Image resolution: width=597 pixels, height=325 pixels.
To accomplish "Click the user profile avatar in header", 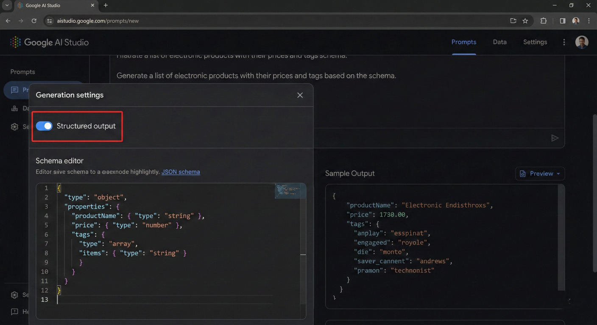I will pos(581,42).
